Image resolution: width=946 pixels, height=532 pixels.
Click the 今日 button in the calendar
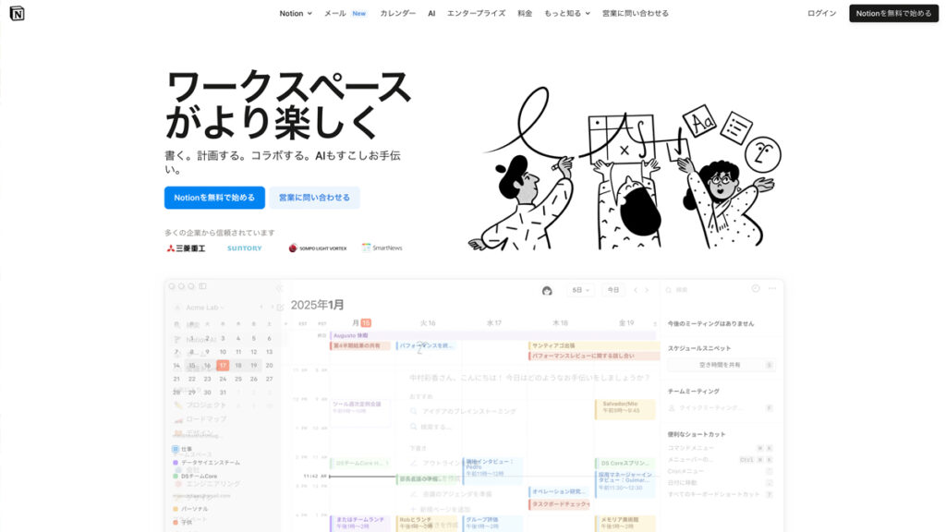coord(613,290)
